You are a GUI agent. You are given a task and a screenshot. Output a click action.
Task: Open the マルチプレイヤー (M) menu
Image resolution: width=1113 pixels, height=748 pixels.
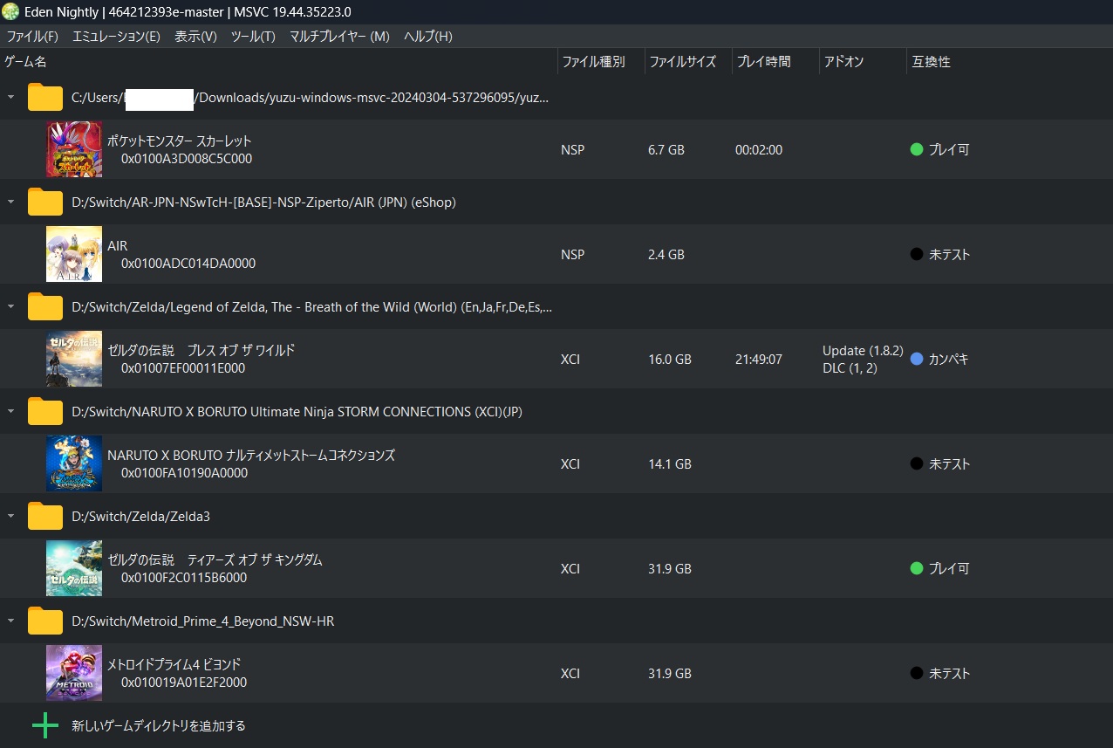point(339,37)
